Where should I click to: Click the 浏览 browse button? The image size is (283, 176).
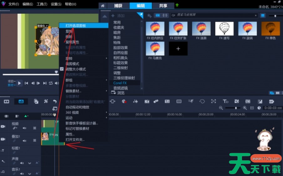[118, 93]
